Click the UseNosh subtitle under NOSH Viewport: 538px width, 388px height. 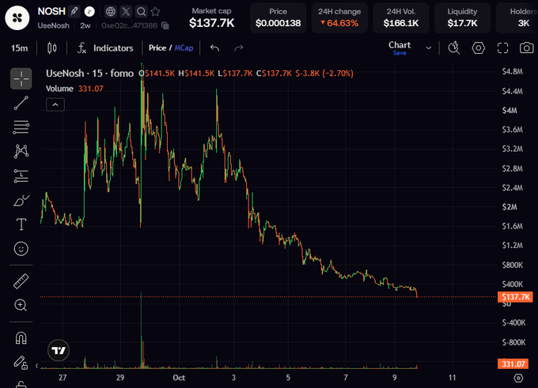53,26
